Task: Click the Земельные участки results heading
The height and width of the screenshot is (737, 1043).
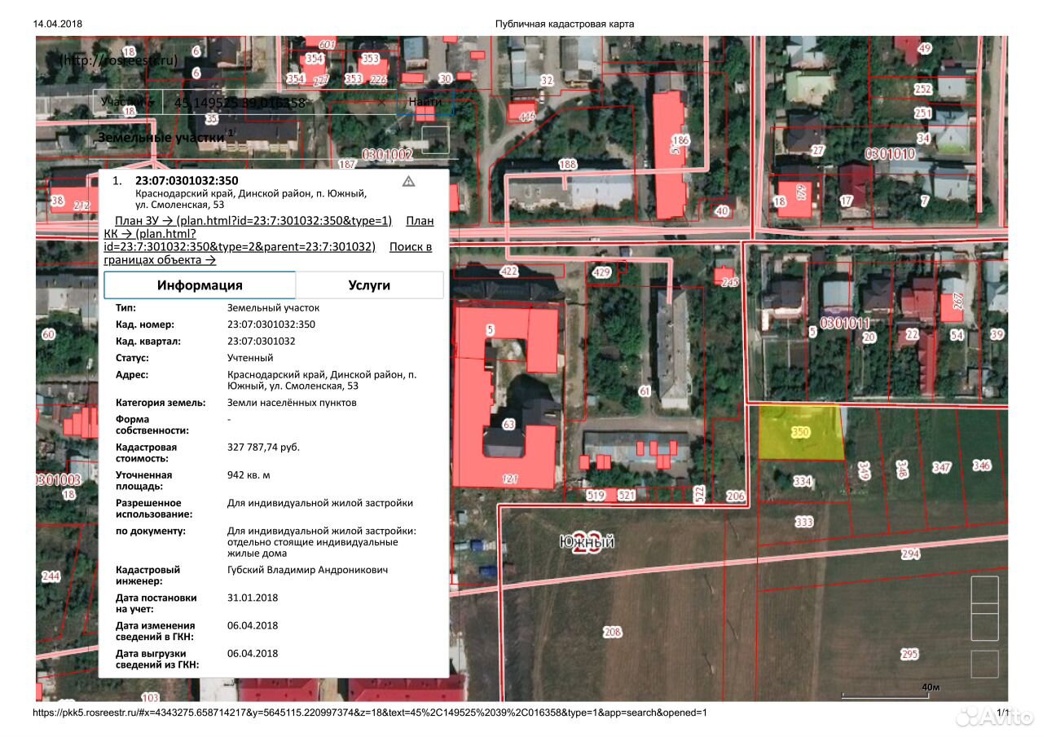Action: tap(161, 138)
